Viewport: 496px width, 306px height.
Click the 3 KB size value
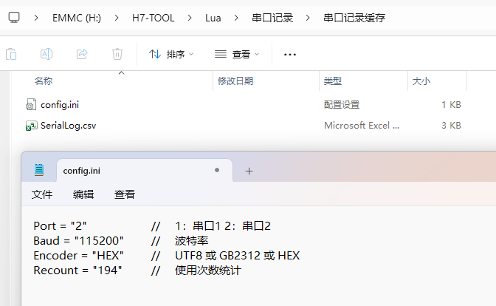[451, 126]
